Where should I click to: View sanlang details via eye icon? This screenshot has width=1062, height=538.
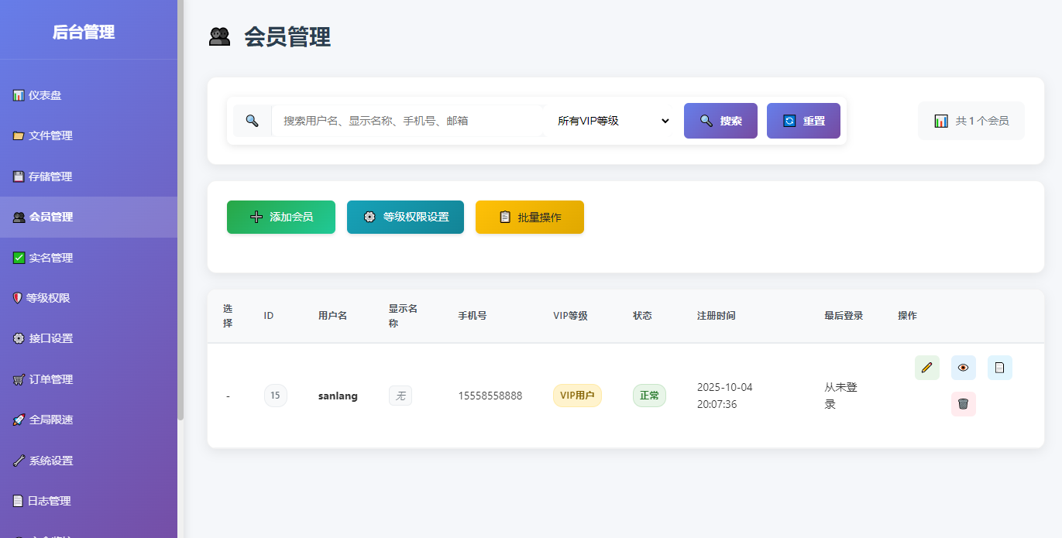tap(963, 368)
